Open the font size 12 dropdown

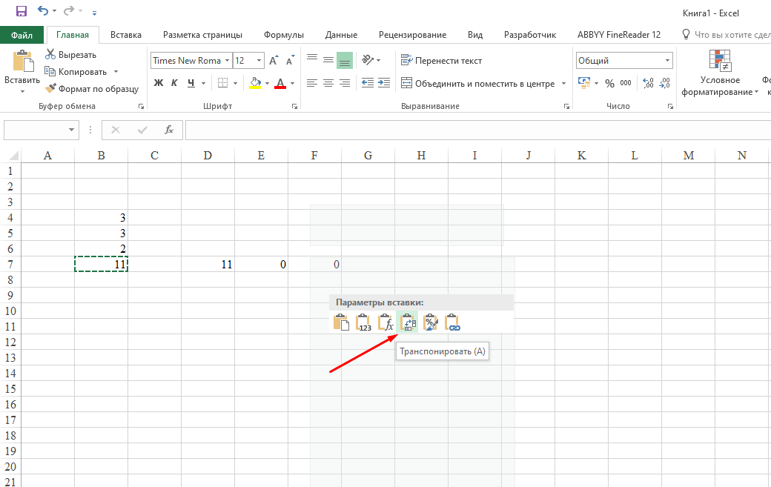click(x=259, y=61)
